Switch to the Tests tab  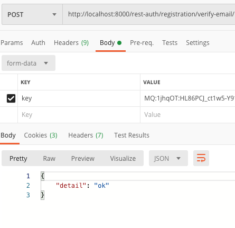tap(170, 43)
